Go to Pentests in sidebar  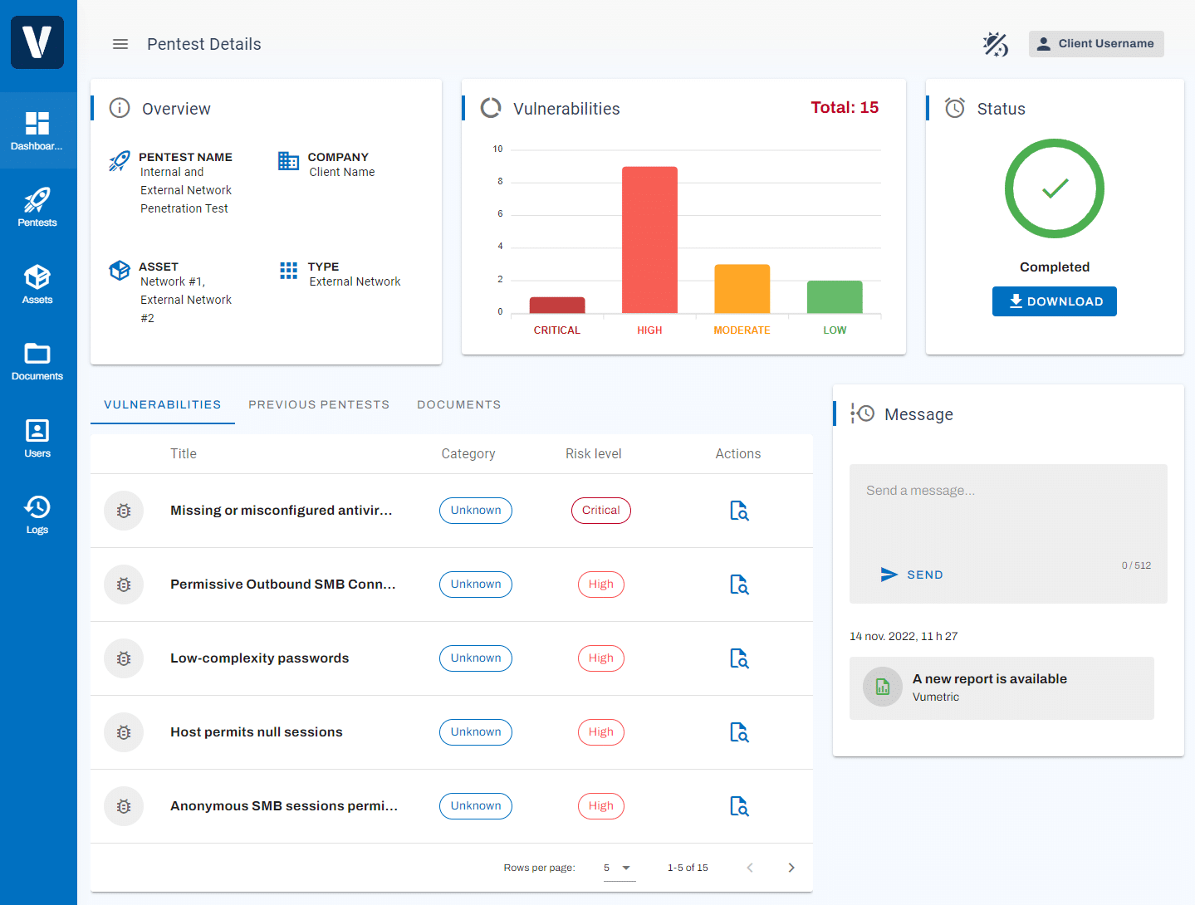pyautogui.click(x=37, y=207)
